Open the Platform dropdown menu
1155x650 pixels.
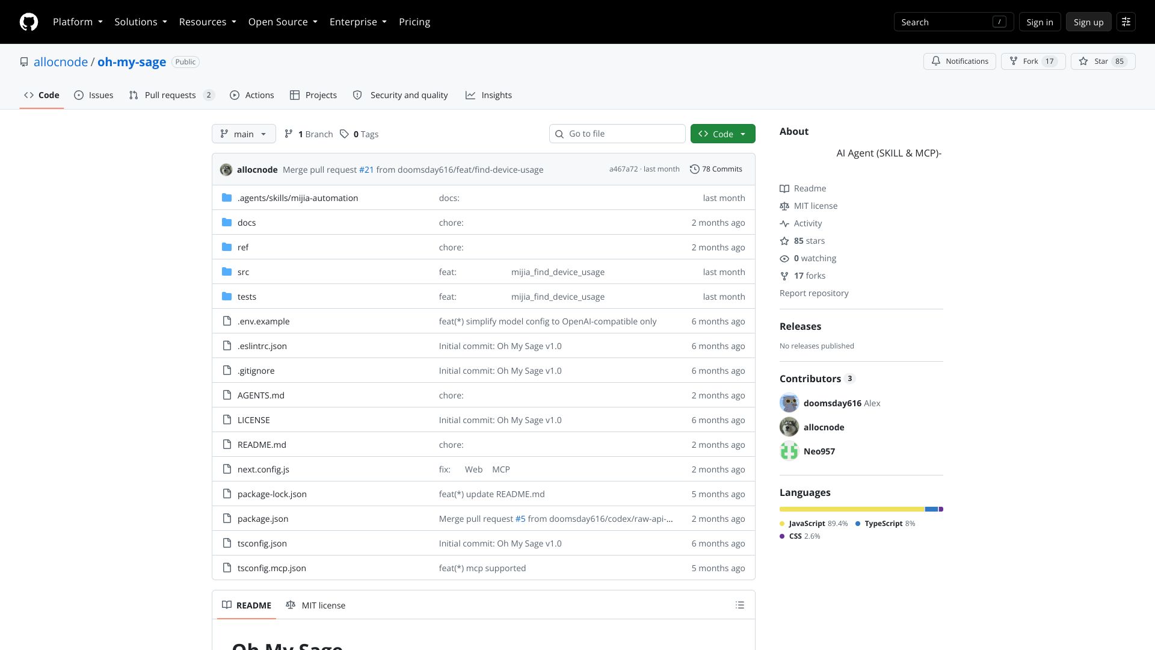coord(78,22)
